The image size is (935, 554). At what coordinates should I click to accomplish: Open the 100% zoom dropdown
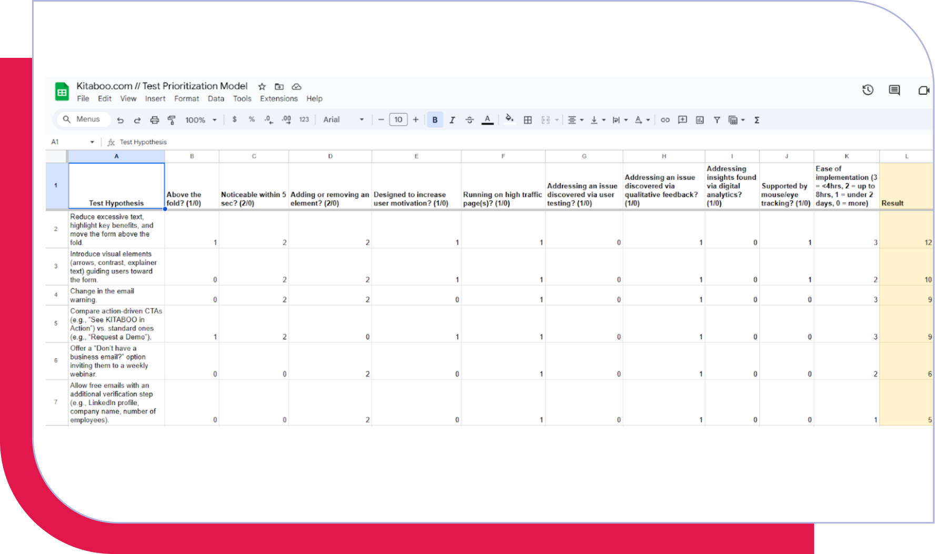pos(201,120)
